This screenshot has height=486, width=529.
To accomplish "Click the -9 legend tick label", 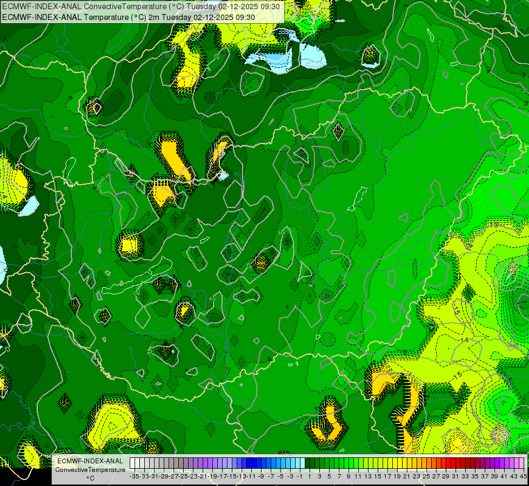I will tap(261, 477).
